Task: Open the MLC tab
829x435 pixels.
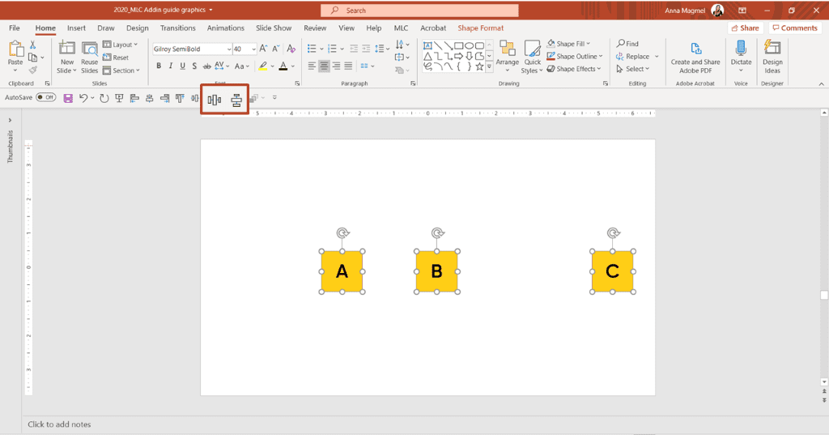Action: (401, 28)
